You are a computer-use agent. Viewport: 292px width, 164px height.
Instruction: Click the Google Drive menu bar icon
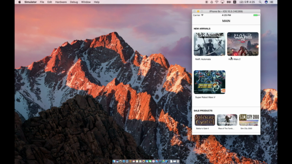[x=212, y=2]
